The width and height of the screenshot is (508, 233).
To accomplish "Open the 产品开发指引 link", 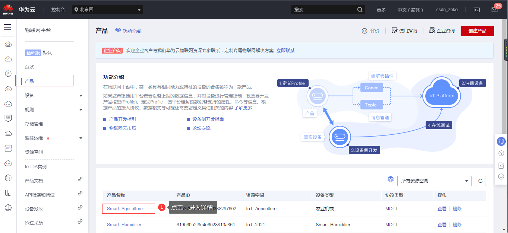I will (x=122, y=119).
